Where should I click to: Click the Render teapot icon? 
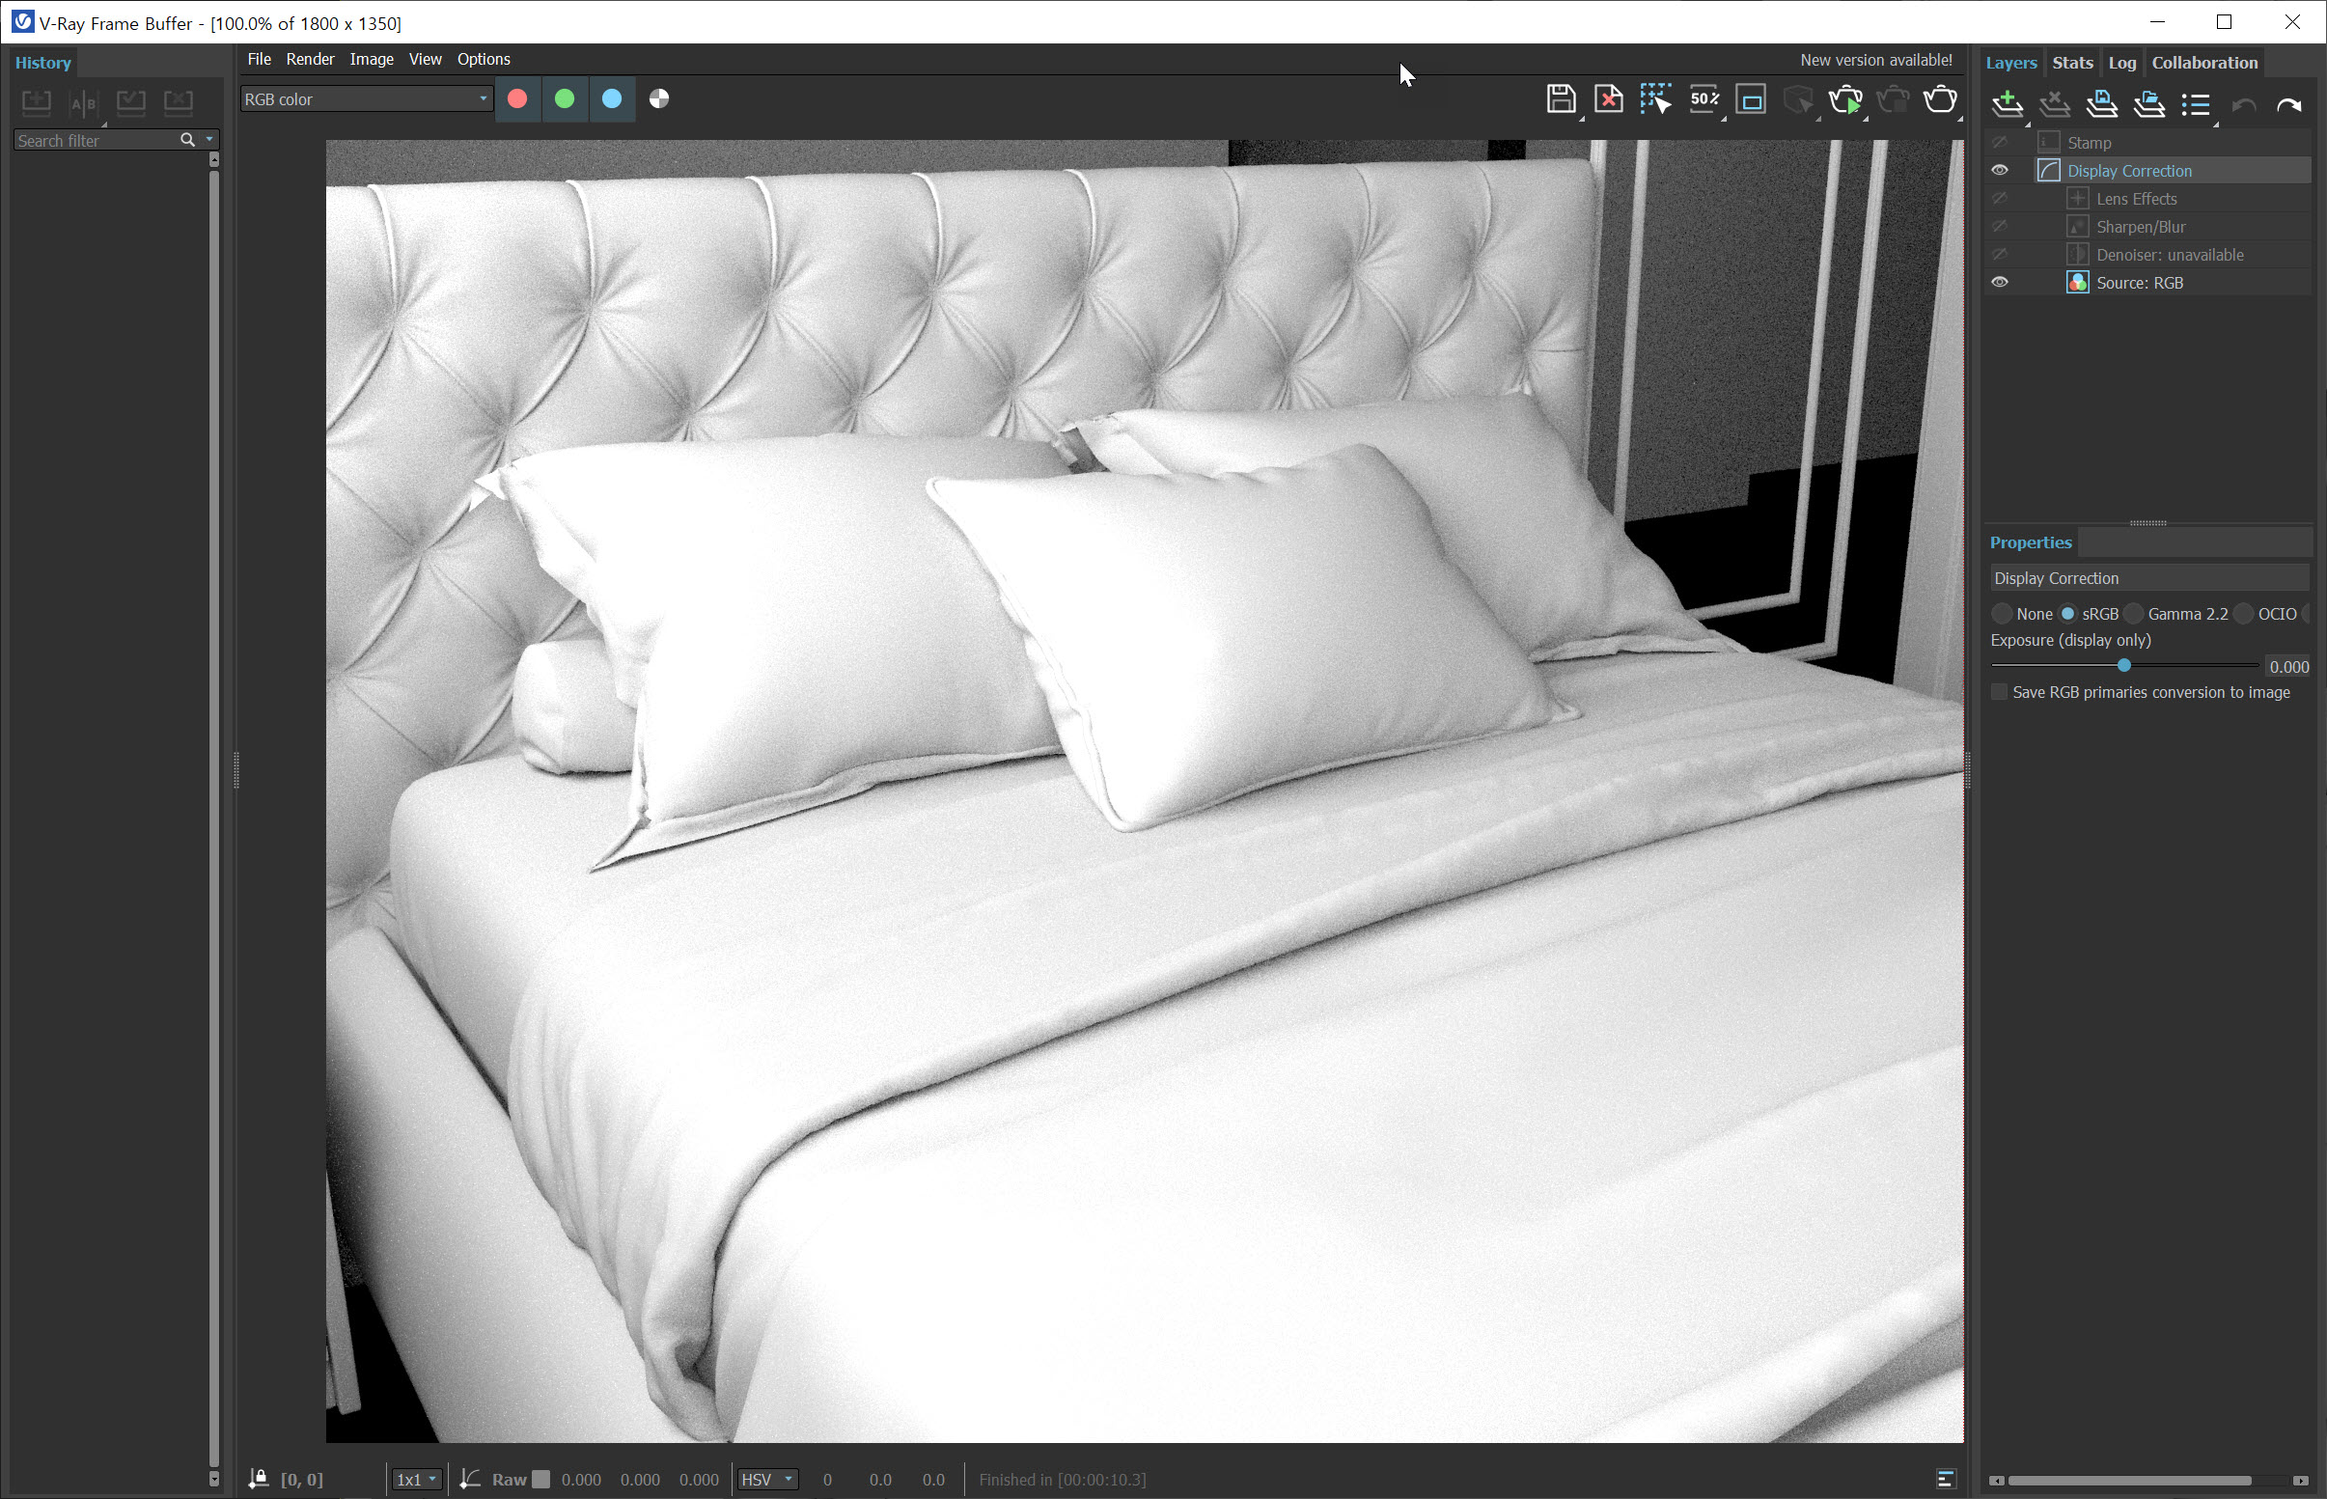tap(1940, 99)
